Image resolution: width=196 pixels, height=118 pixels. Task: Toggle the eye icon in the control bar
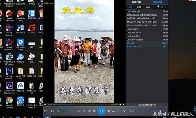tap(78, 111)
